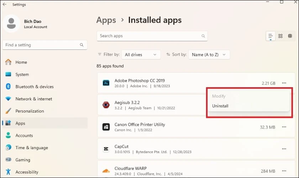Click the Find a setting field
The height and width of the screenshot is (178, 299).
[44, 45]
